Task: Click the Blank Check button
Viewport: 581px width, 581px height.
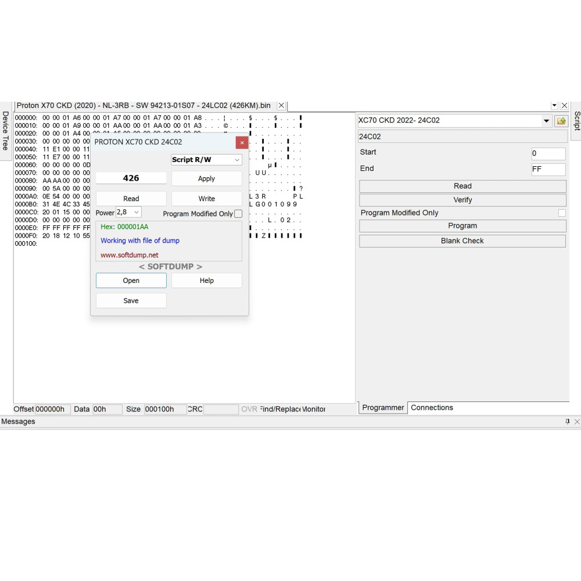Action: point(462,241)
